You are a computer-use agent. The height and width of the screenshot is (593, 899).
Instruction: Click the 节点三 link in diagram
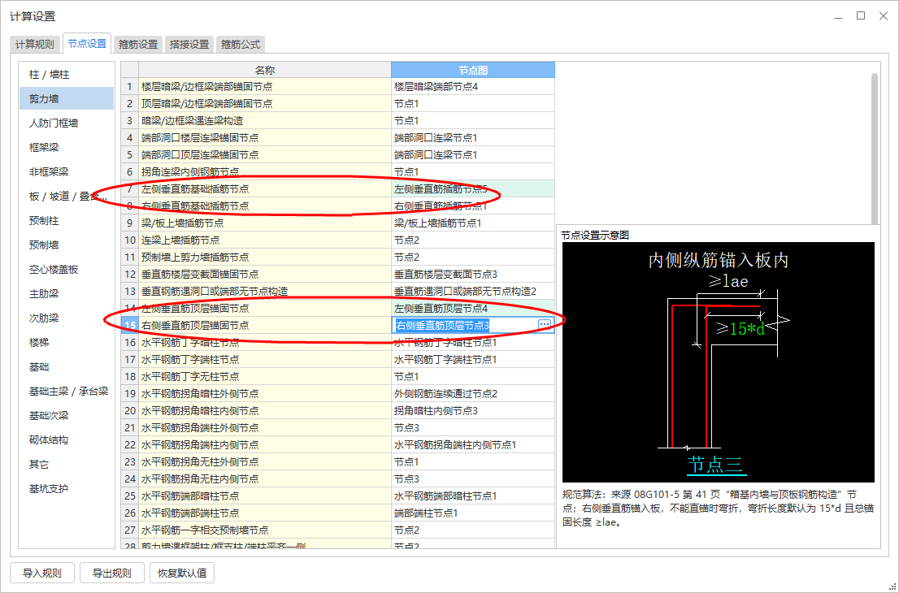click(x=715, y=464)
